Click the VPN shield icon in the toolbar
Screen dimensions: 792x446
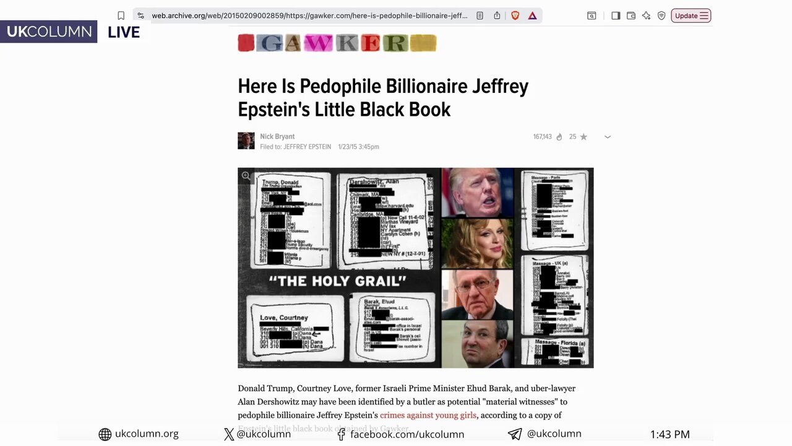(x=661, y=15)
